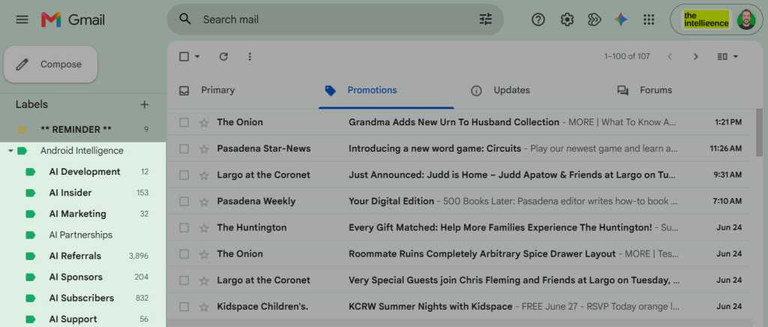Select the Grandma Adds New Urn email checkbox
Viewport: 768px width, 327px height.
(184, 122)
